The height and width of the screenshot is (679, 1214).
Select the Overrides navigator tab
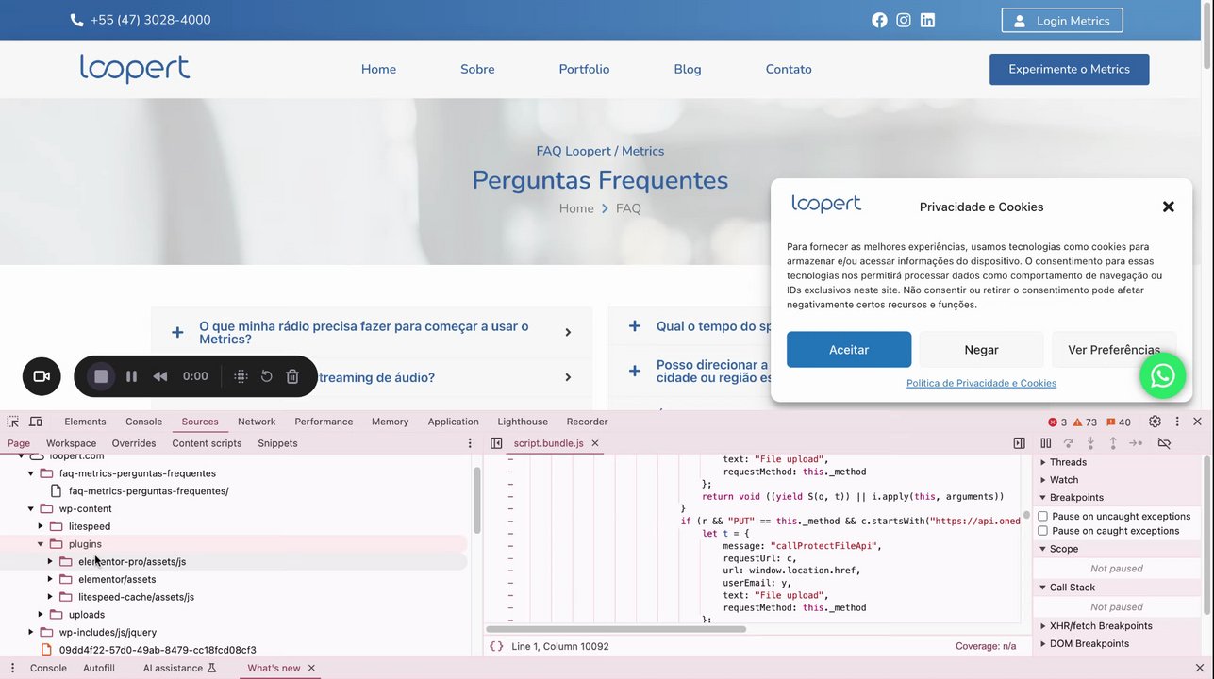pos(134,443)
